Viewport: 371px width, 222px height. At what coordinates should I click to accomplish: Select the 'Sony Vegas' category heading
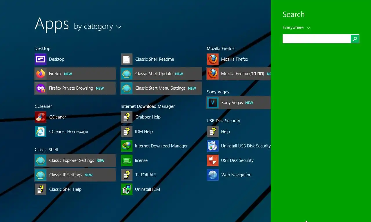pos(218,92)
